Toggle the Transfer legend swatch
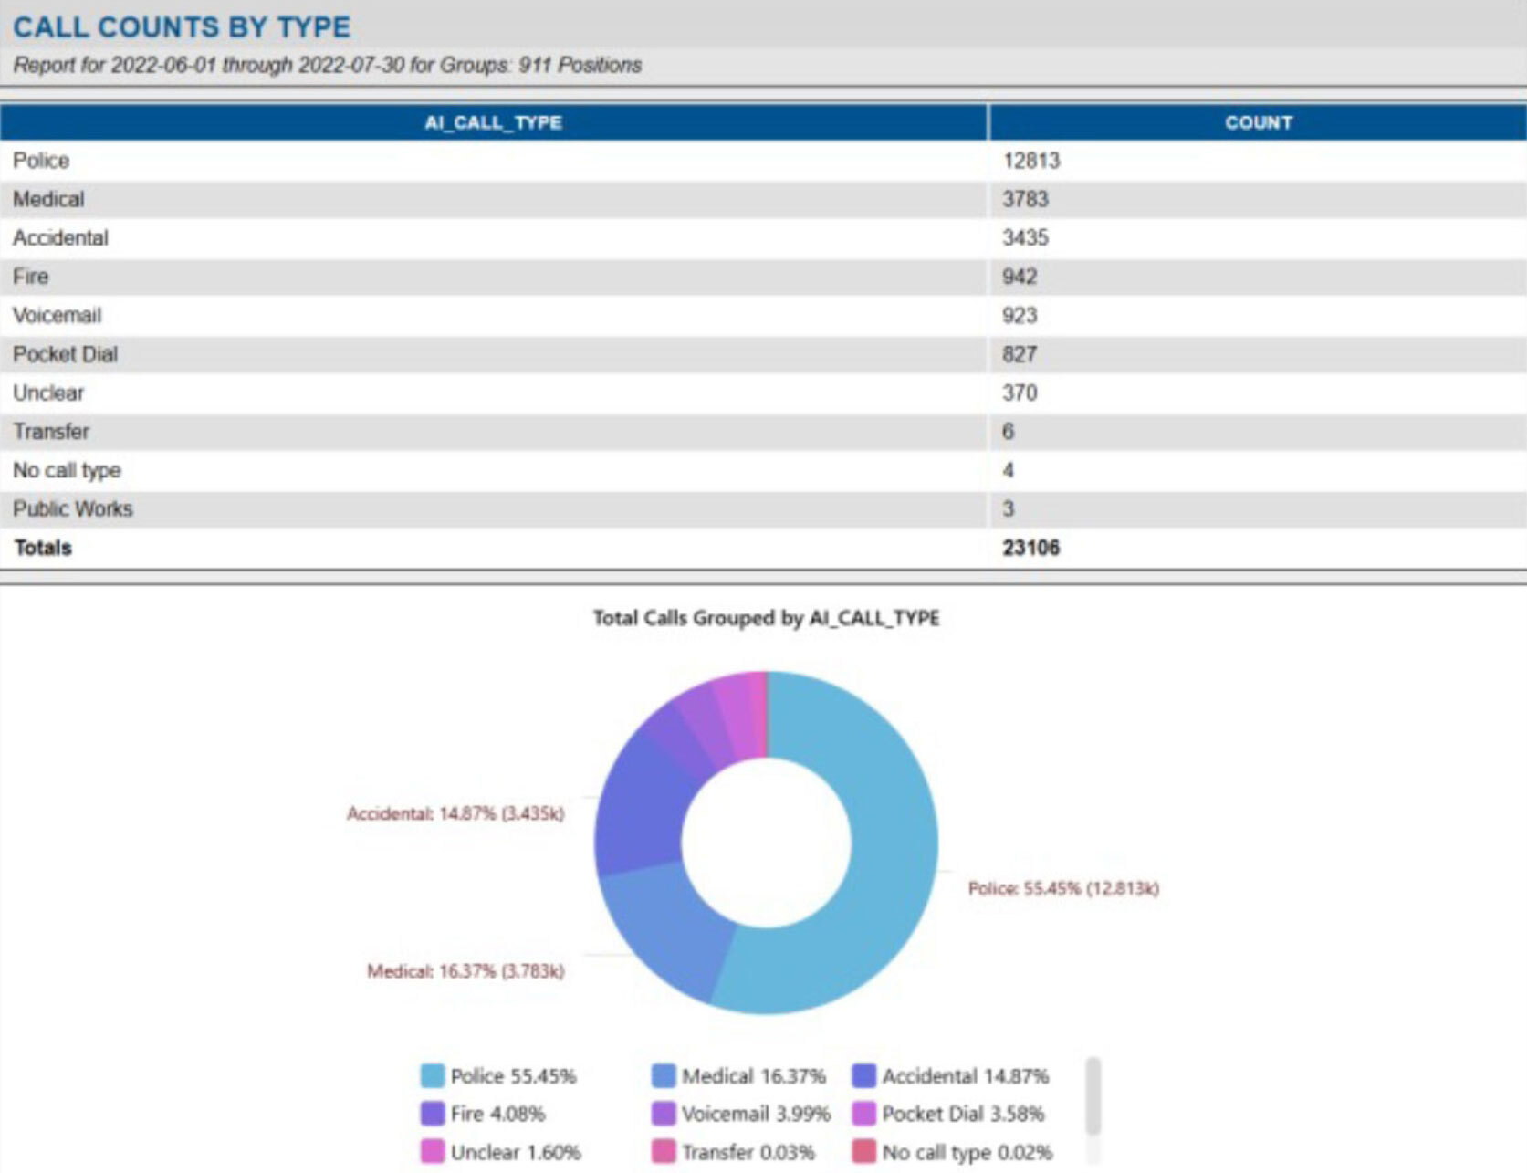 tap(664, 1152)
